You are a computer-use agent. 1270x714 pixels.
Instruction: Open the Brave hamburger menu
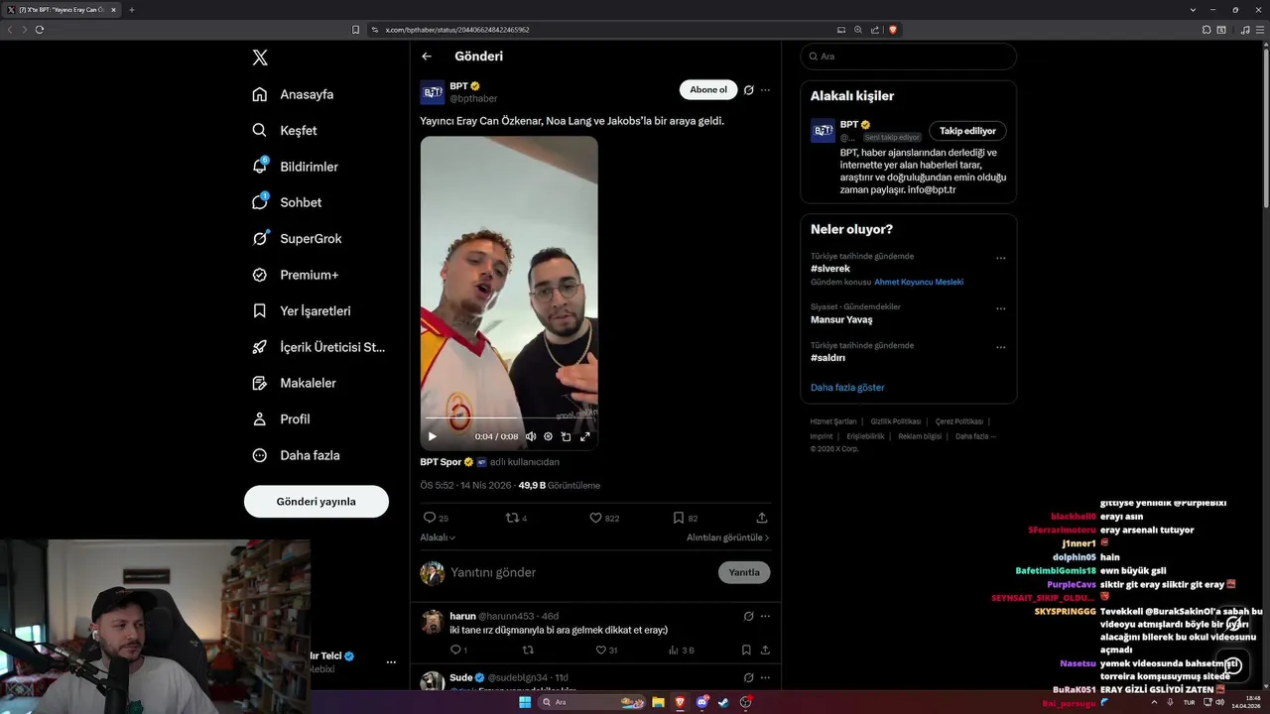click(x=1260, y=30)
